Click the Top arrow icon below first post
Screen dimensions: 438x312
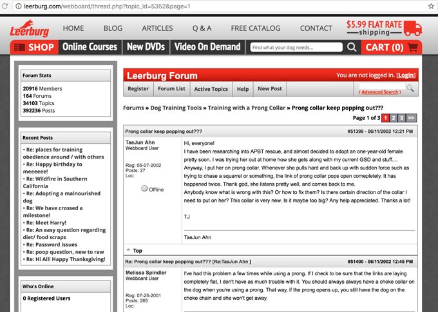tap(128, 249)
